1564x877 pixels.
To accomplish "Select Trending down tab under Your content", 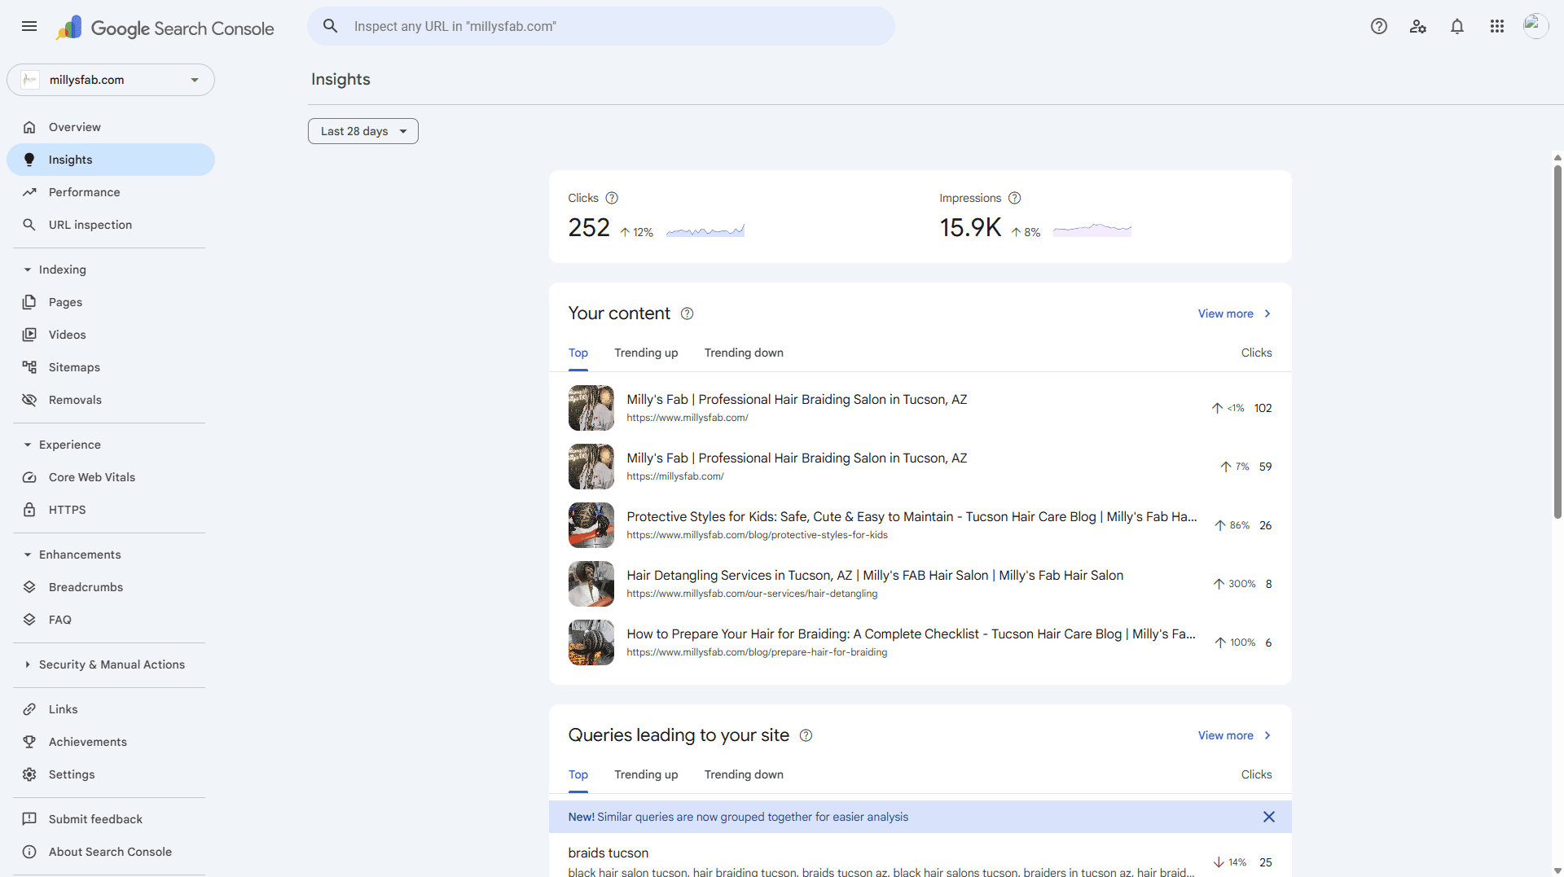I will (x=744, y=353).
